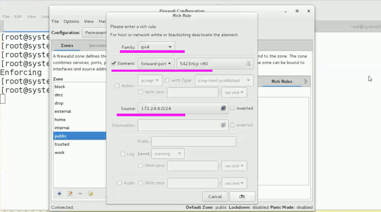381x212 pixels.
Task: Open Action limit 'second' dropdown
Action: click(x=234, y=92)
